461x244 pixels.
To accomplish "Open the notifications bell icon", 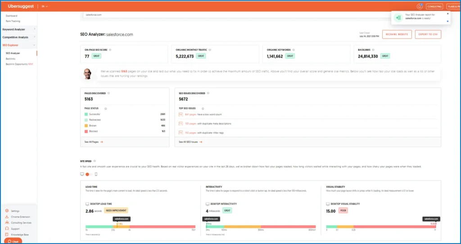I will [420, 6].
